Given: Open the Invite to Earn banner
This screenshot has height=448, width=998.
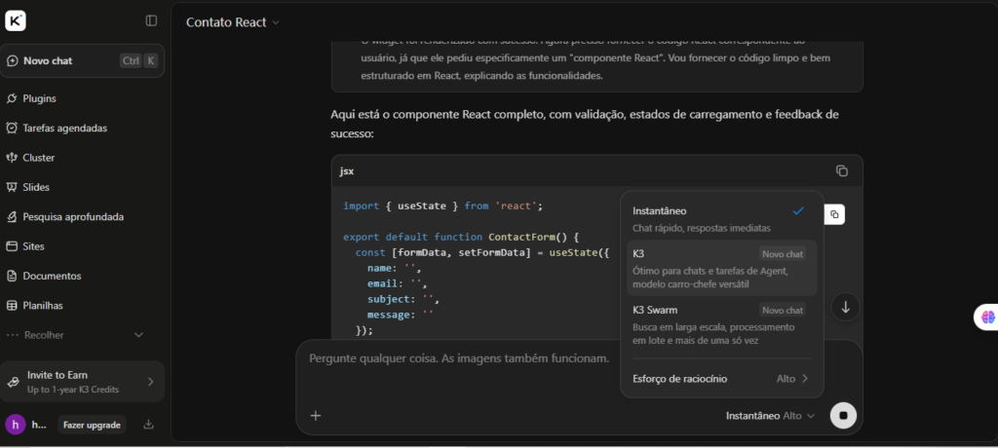Looking at the screenshot, I should pos(82,382).
